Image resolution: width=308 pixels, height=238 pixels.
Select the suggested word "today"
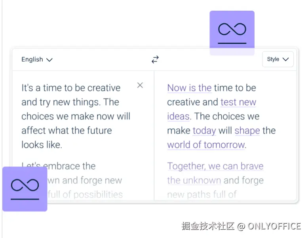pos(204,131)
